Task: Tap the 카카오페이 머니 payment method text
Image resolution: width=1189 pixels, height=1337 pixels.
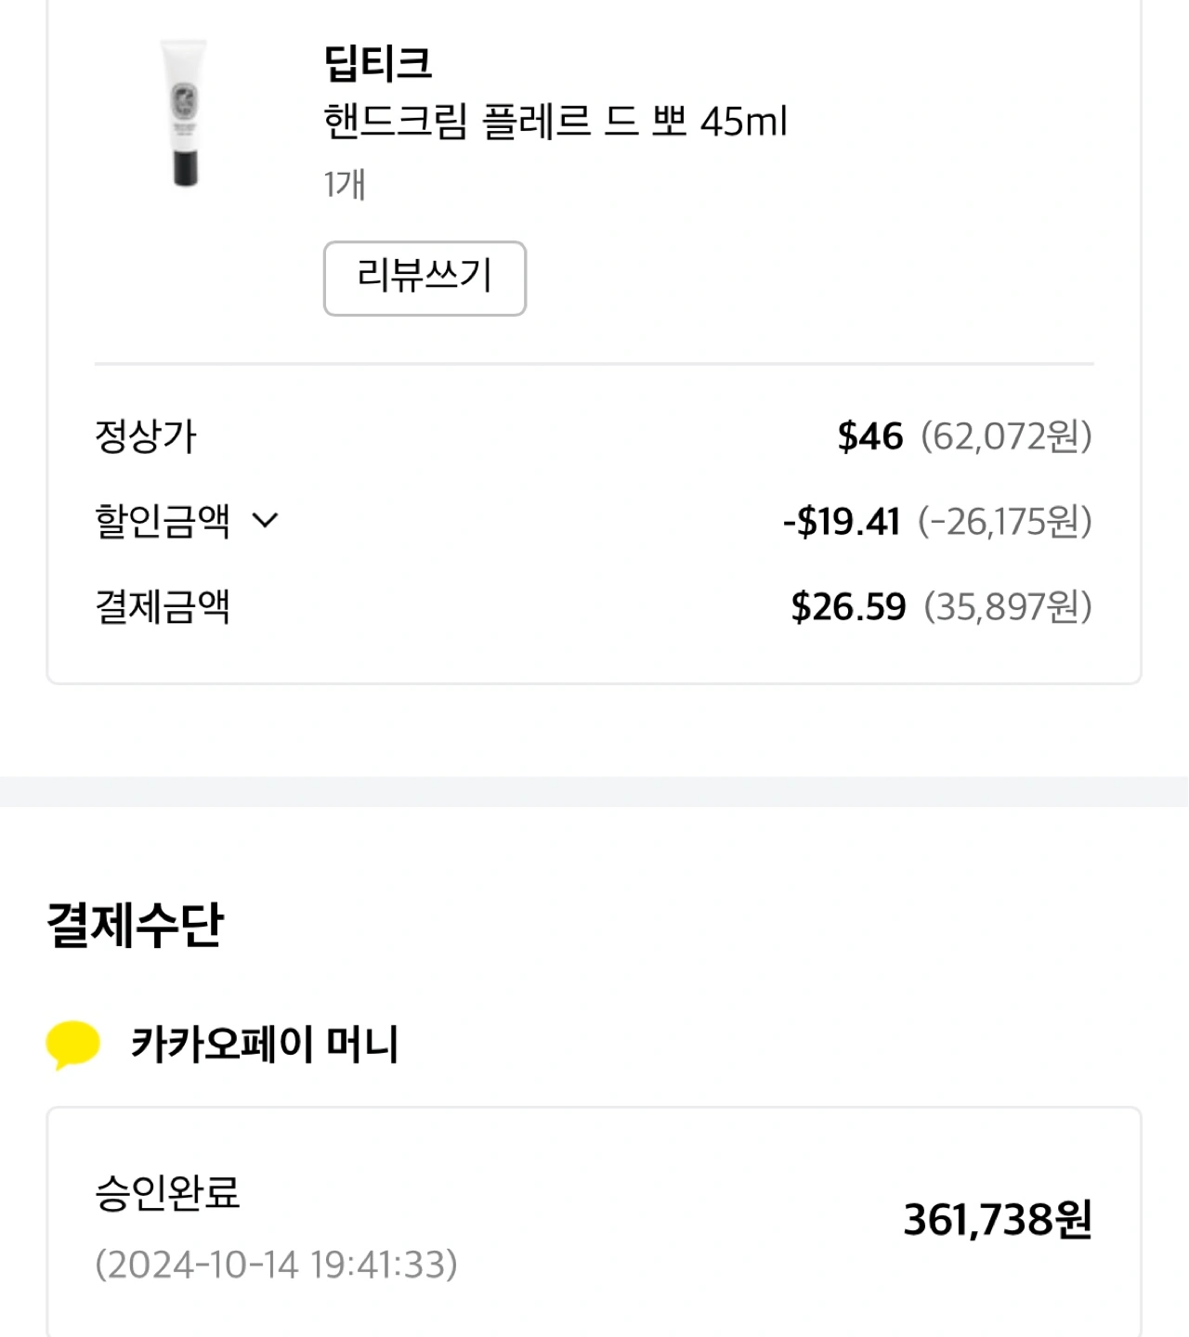Action: tap(265, 1045)
